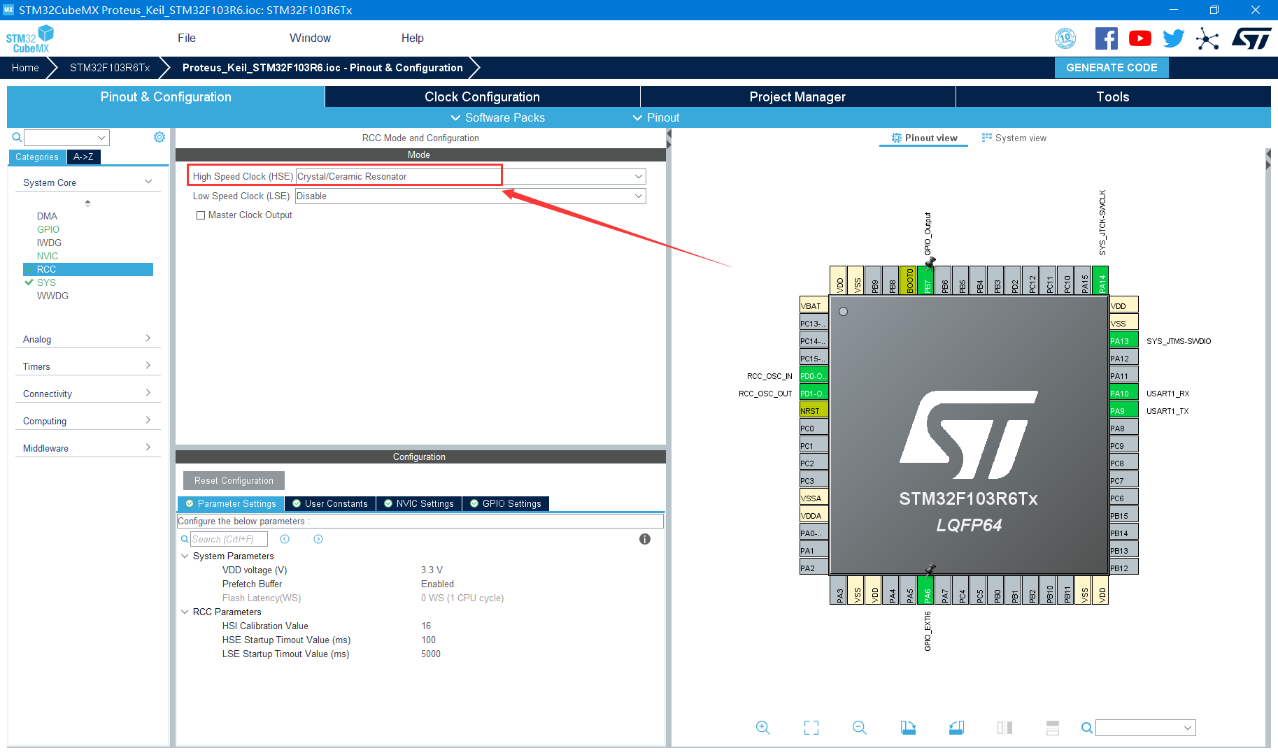Viewport: 1278px width, 755px height.
Task: Enable the Master Clock Output checkbox
Action: pyautogui.click(x=201, y=215)
